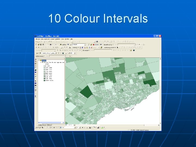Toggle Underline text formatting

87,127
